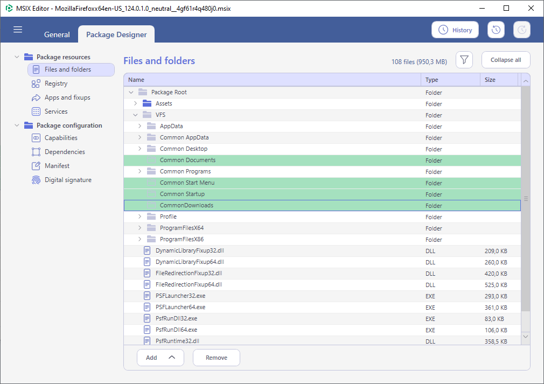Collapse the Package resources section
544x384 pixels.
click(x=17, y=57)
